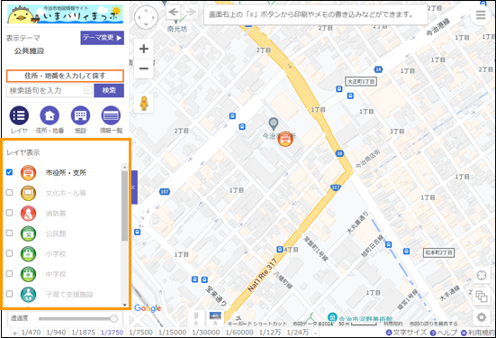The height and width of the screenshot is (338, 496).
Task: Zoom out with the minus button
Action: click(144, 69)
